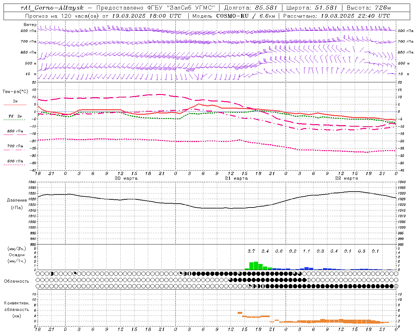
Task: Click the 0.6 precipitation total value
Action: coord(279,251)
